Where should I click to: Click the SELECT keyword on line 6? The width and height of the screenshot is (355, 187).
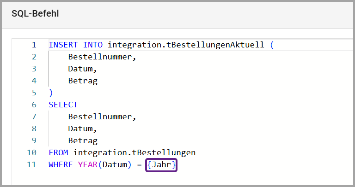63,105
